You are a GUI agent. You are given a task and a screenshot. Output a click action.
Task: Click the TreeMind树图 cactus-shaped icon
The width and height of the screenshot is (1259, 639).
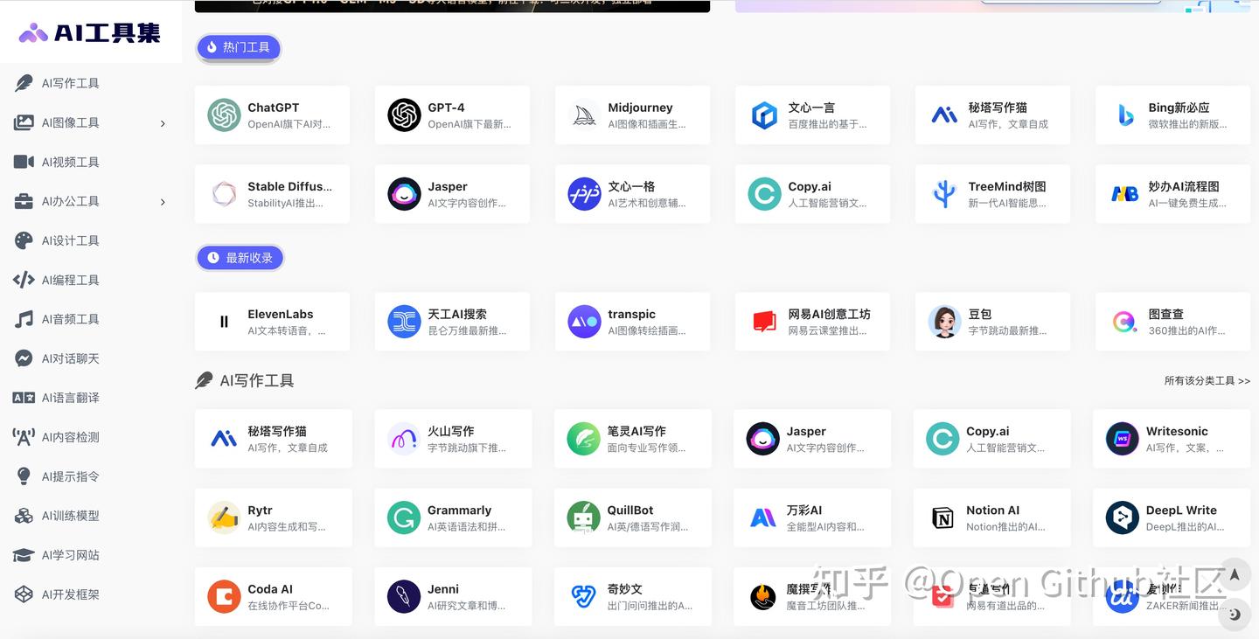(x=944, y=194)
